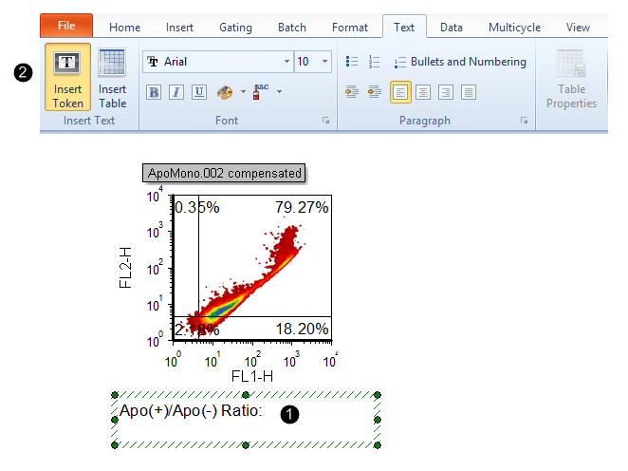Click the Insert Table icon
This screenshot has height=471, width=628.
[112, 77]
